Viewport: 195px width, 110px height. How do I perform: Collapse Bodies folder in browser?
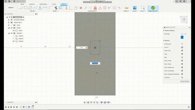[x=9, y=28]
